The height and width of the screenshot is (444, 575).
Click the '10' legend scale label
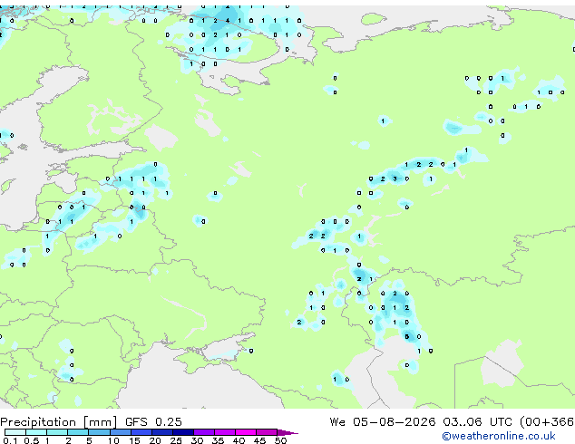[x=113, y=440]
